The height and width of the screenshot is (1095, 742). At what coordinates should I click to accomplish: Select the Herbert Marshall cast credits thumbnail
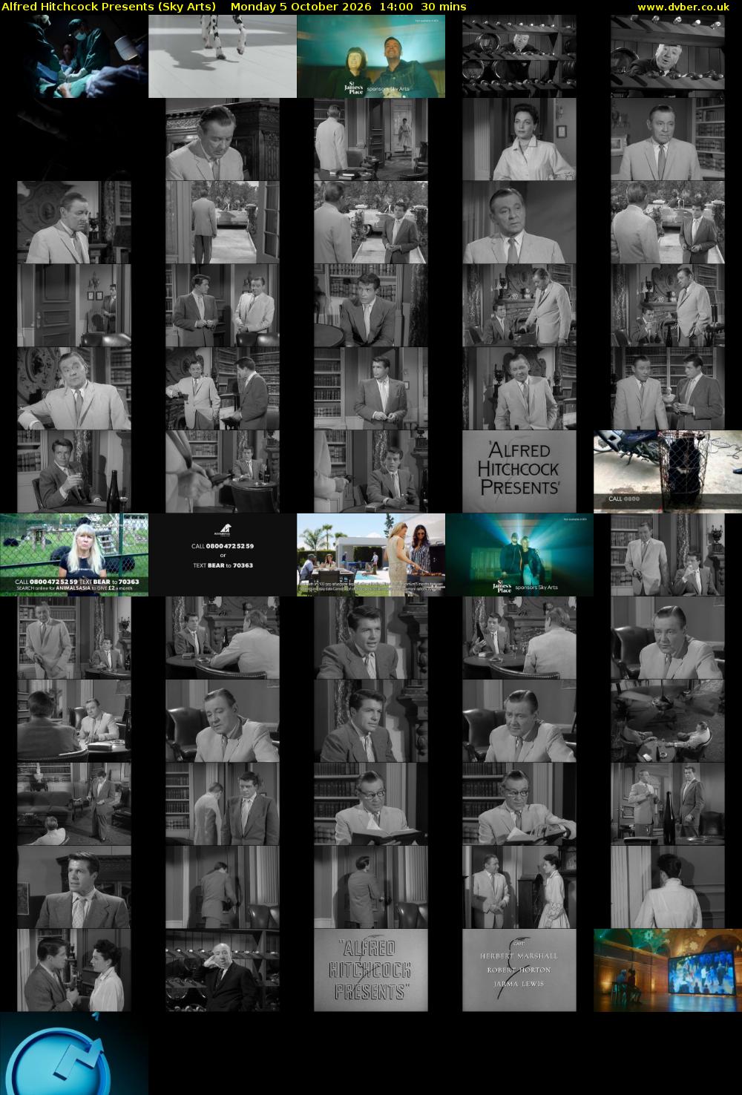(519, 970)
